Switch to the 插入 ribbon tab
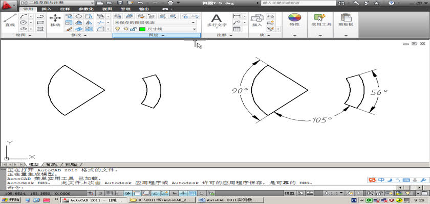Viewport: 430px width, 204px height. [47, 9]
